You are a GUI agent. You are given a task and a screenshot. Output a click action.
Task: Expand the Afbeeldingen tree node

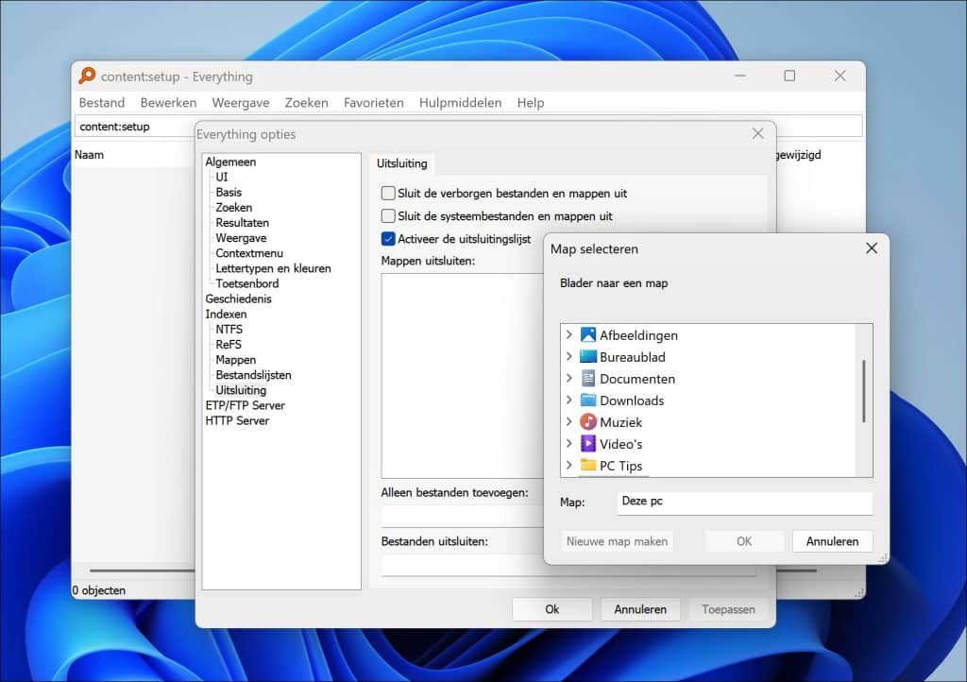pos(568,335)
